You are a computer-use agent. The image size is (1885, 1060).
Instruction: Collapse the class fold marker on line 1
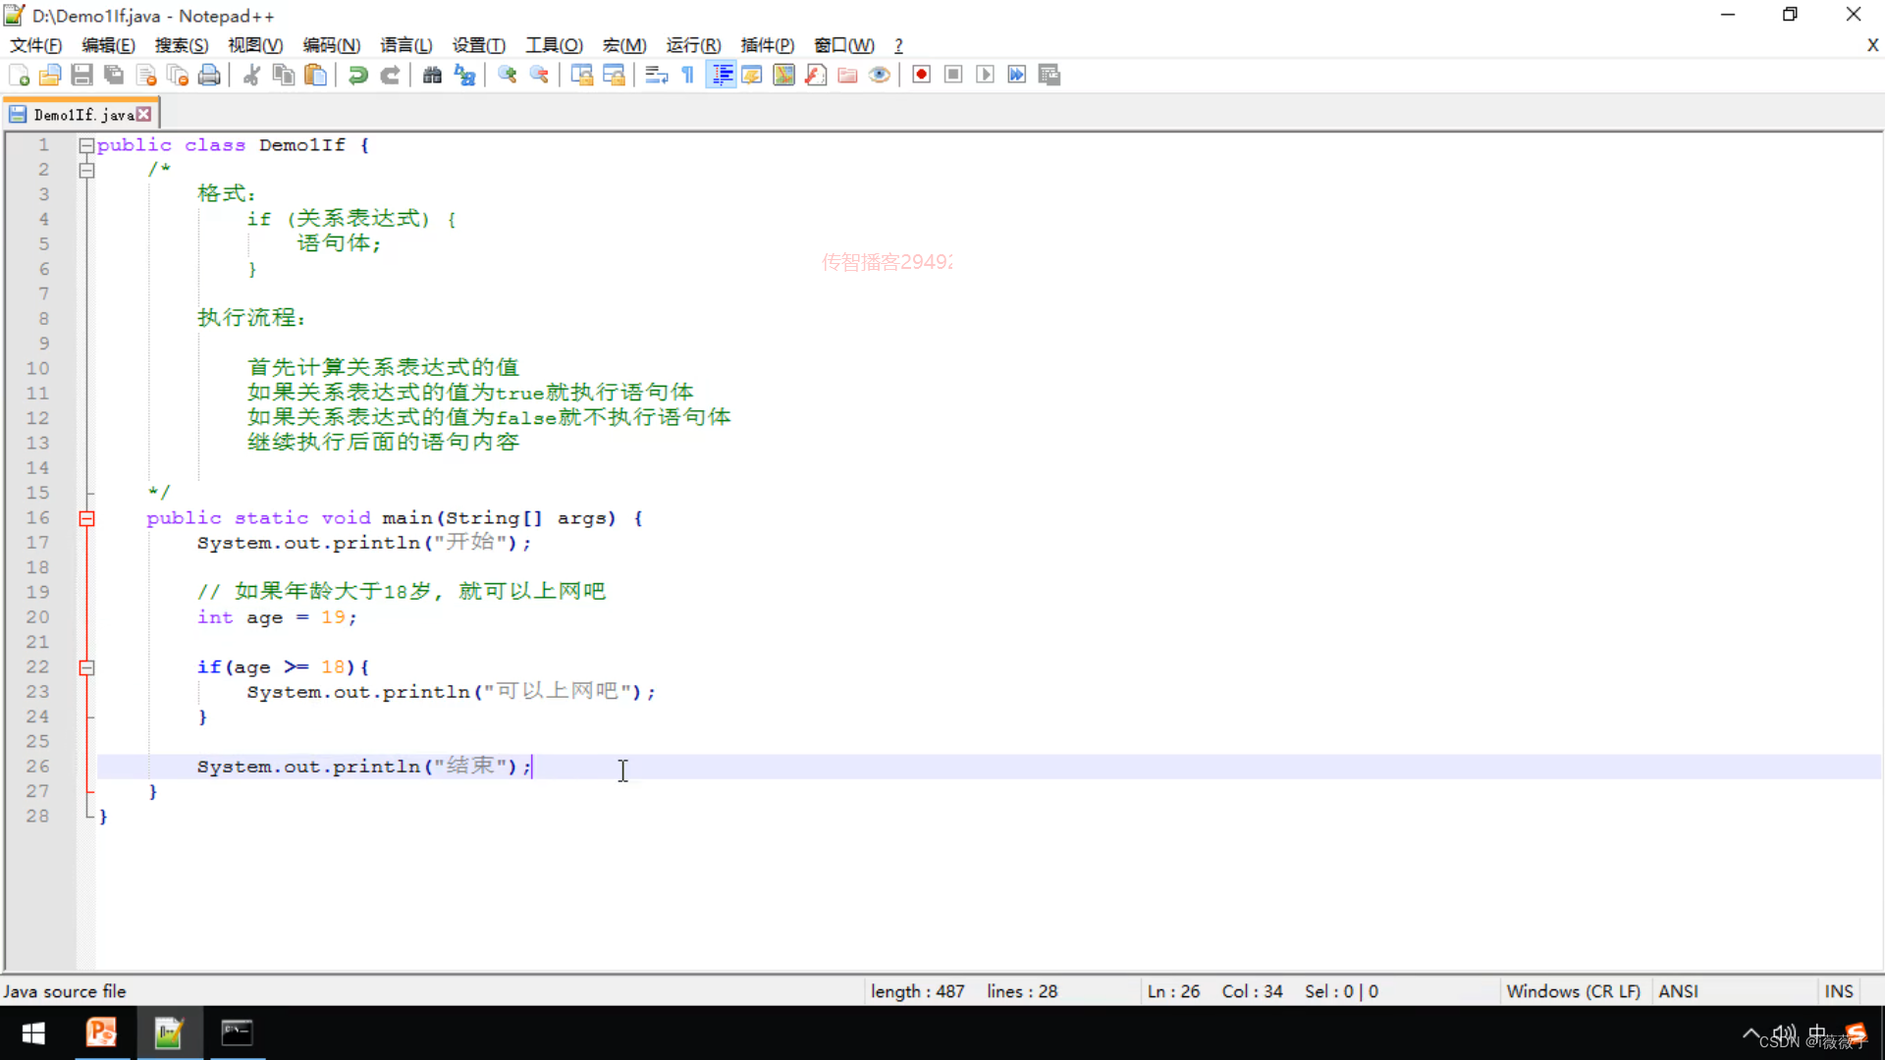coord(86,145)
